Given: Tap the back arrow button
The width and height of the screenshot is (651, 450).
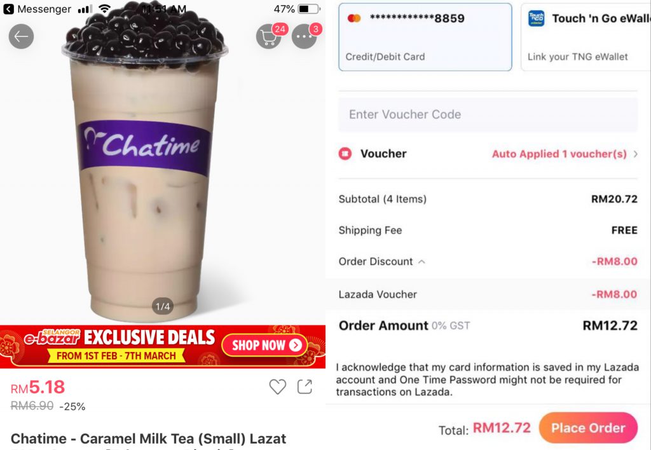Looking at the screenshot, I should [x=21, y=36].
